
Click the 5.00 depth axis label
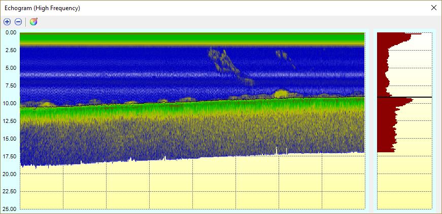click(10, 68)
